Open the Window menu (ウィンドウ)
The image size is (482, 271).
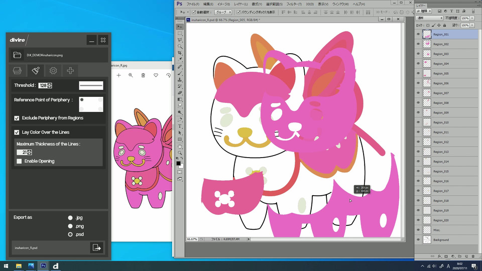pos(340,4)
